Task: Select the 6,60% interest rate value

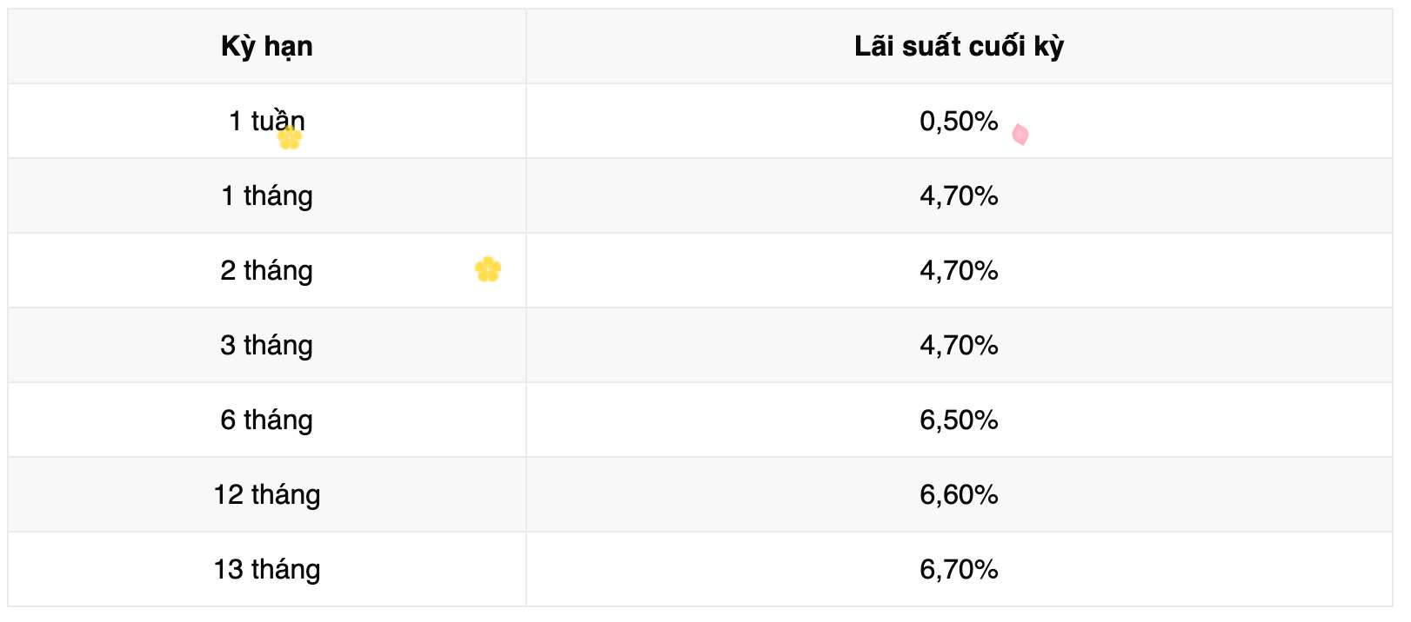Action: tap(959, 494)
